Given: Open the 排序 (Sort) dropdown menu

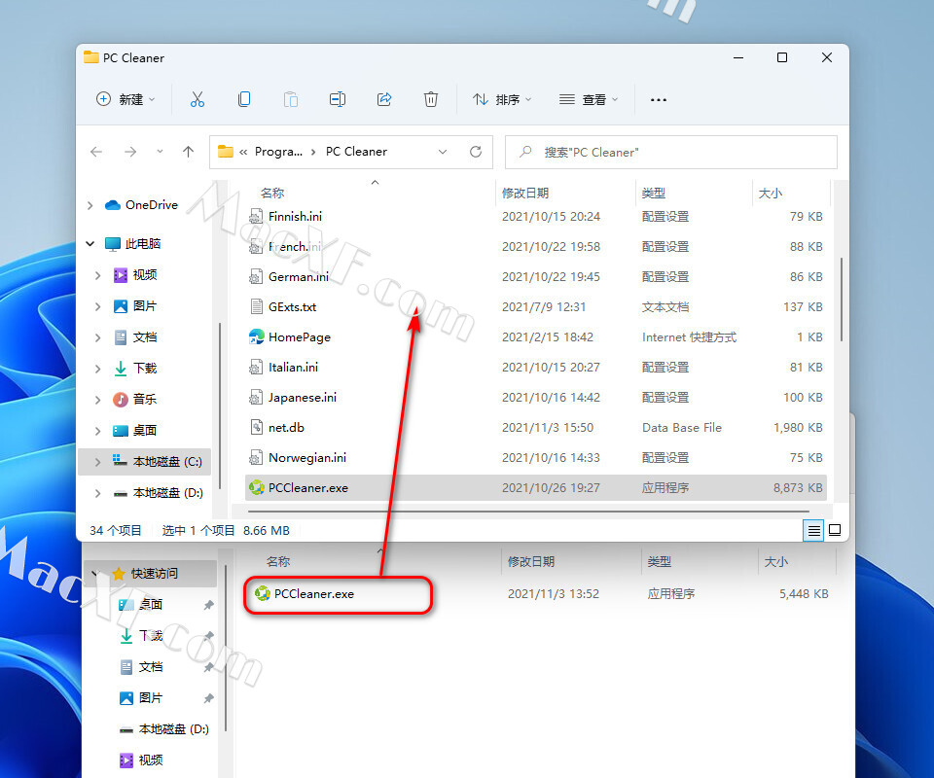Looking at the screenshot, I should click(x=502, y=99).
